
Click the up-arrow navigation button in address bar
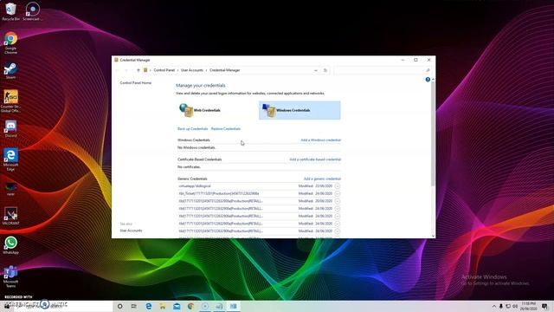click(x=138, y=70)
